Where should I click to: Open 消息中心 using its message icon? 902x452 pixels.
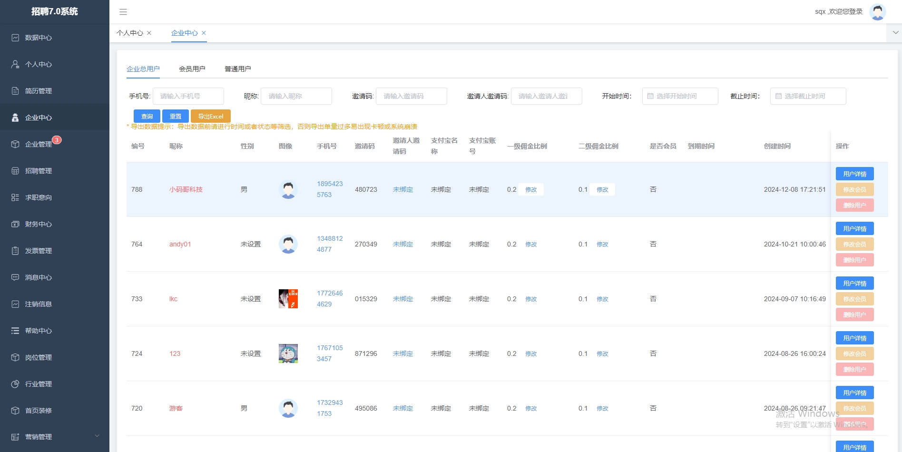pos(15,277)
